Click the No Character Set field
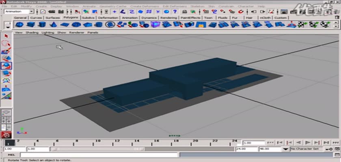 point(306,149)
